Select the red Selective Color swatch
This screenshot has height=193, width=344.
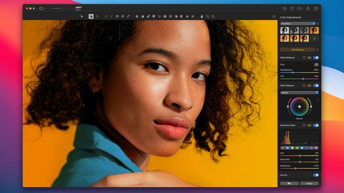(x=283, y=148)
